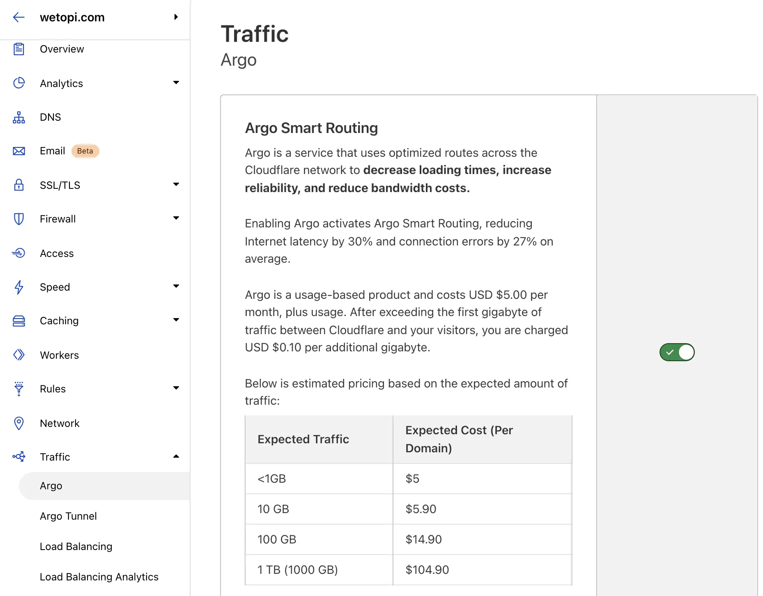
Task: Expand the Rules submenu arrow
Action: (x=176, y=388)
